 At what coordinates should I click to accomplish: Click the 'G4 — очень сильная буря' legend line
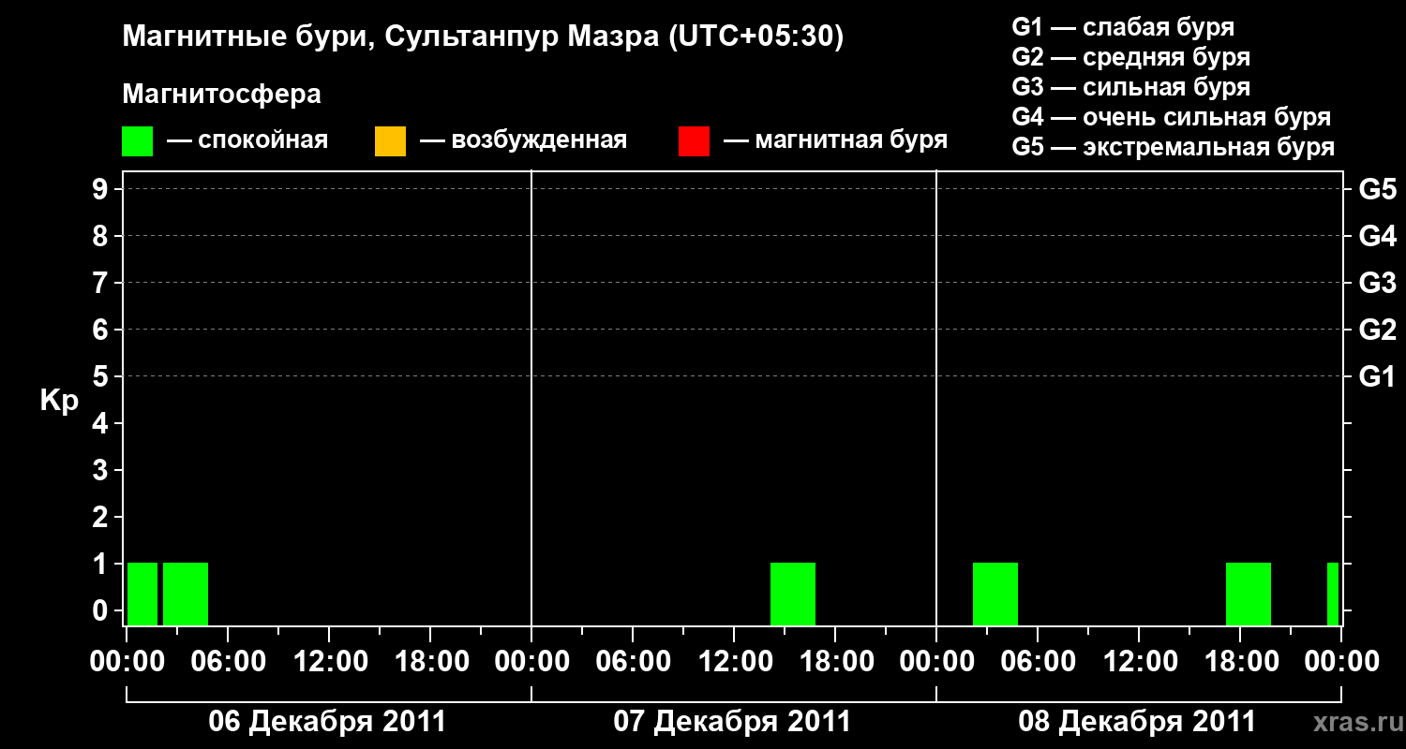(1172, 117)
